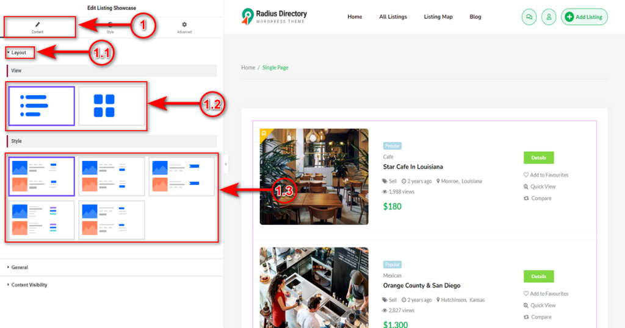Click the Popular badge on Orange County
Image resolution: width=625 pixels, height=328 pixels.
[x=392, y=265]
